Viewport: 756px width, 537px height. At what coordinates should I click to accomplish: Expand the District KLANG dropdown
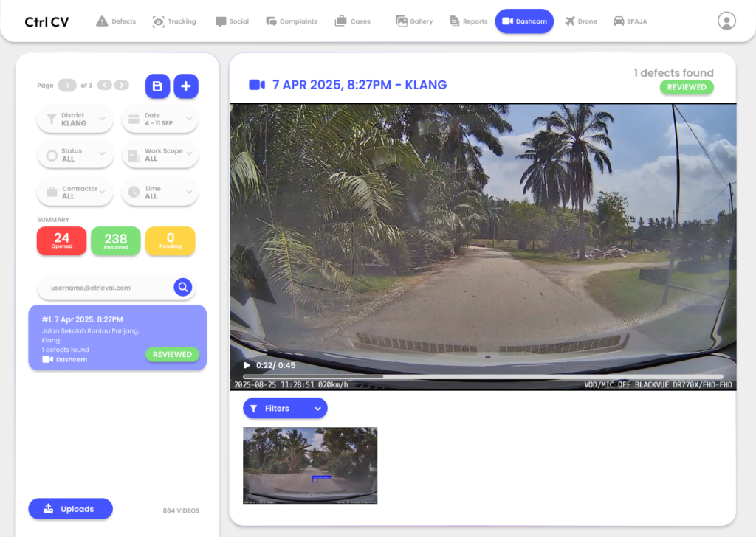(75, 119)
